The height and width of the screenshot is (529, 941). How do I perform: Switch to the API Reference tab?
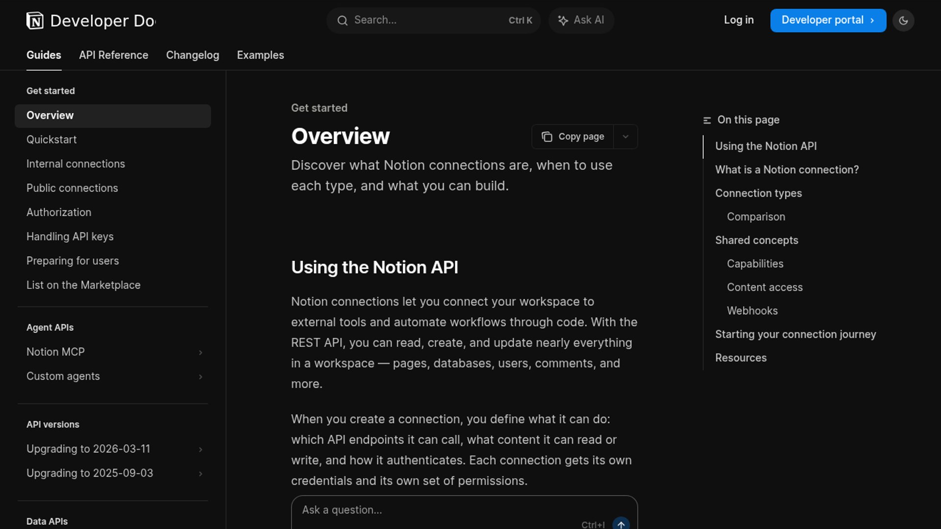pyautogui.click(x=114, y=55)
